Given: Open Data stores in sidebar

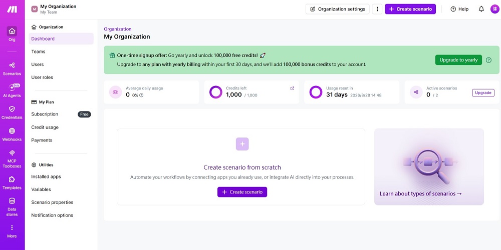Looking at the screenshot, I should 12,207.
